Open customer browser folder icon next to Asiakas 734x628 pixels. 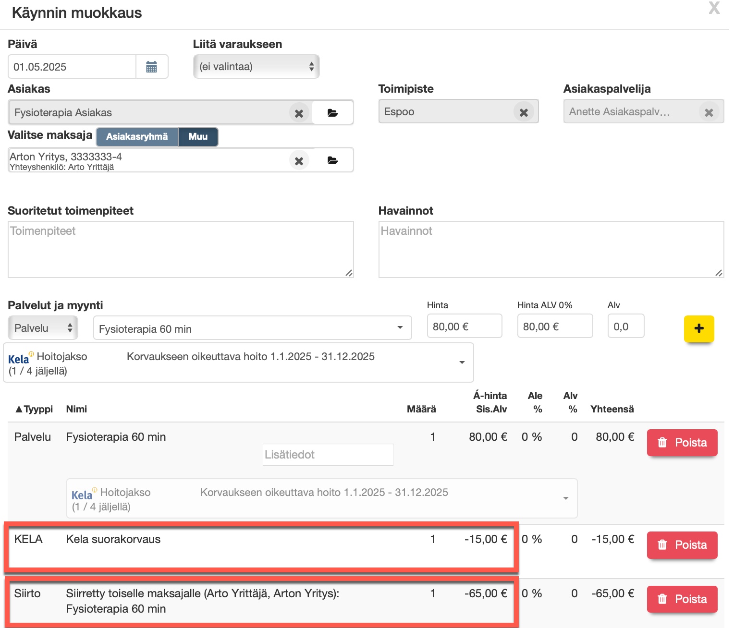click(x=332, y=113)
